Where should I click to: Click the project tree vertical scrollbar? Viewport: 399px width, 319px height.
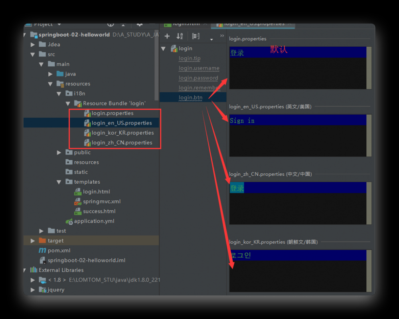(156, 65)
